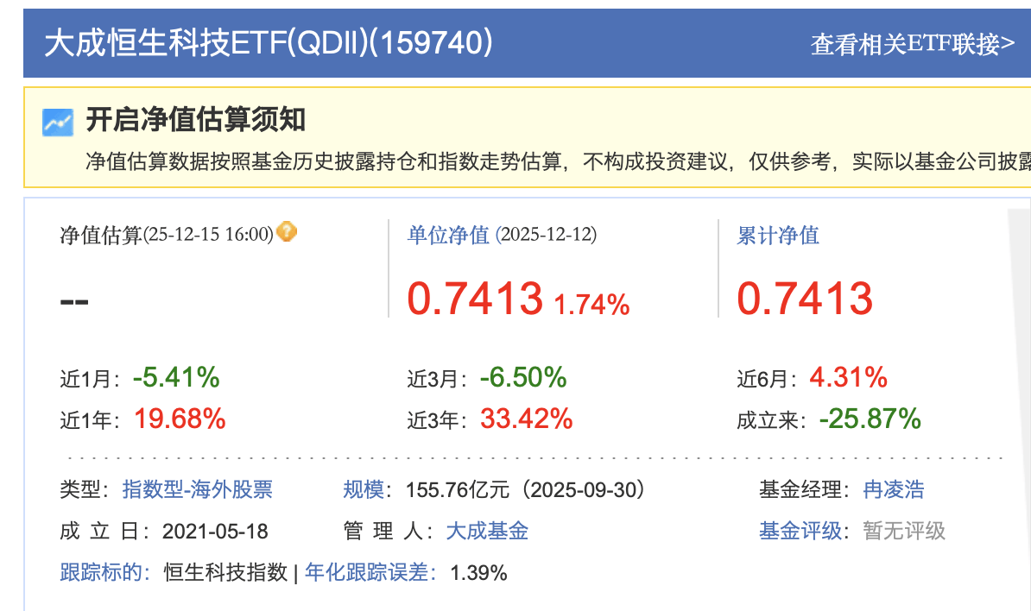
Task: Open fund manager 冉凌浩's profile
Action: pos(894,490)
